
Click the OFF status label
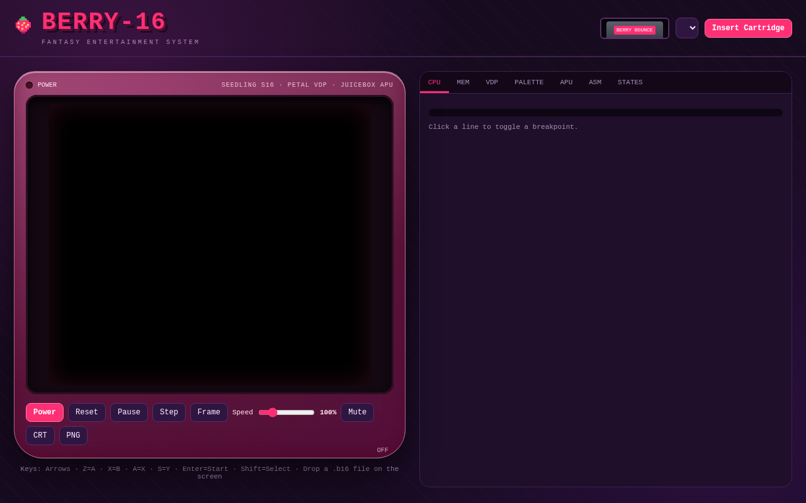[x=383, y=450]
